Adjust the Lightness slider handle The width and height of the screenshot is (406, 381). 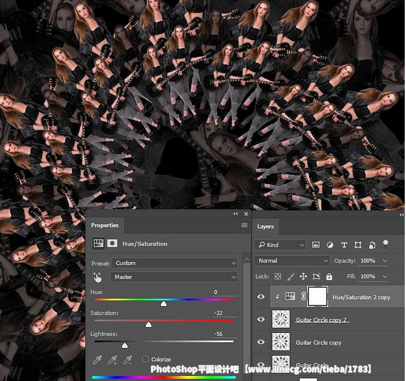125,345
